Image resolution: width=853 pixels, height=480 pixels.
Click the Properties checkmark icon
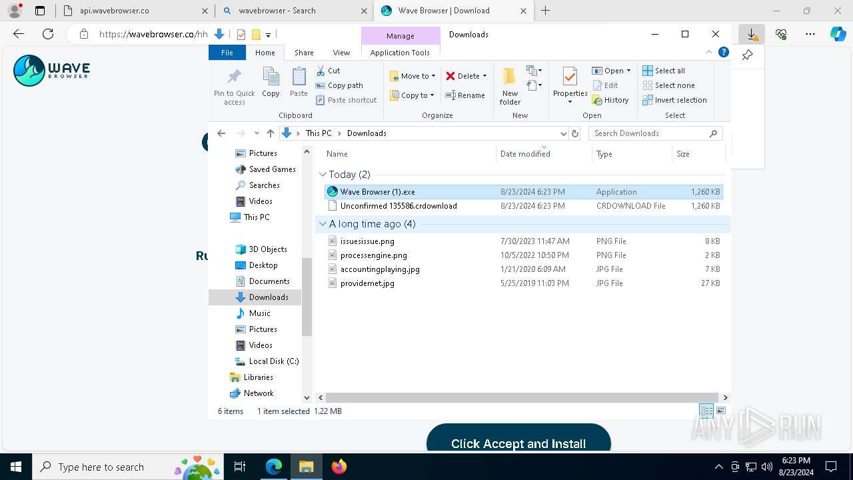[x=570, y=77]
